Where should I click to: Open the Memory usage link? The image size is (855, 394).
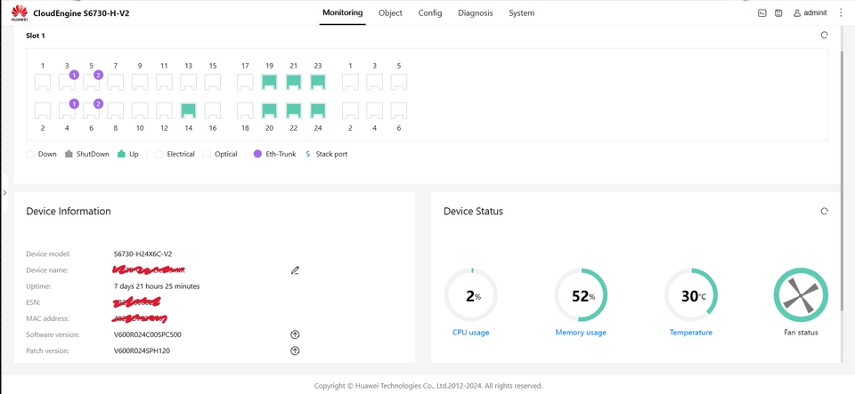581,333
